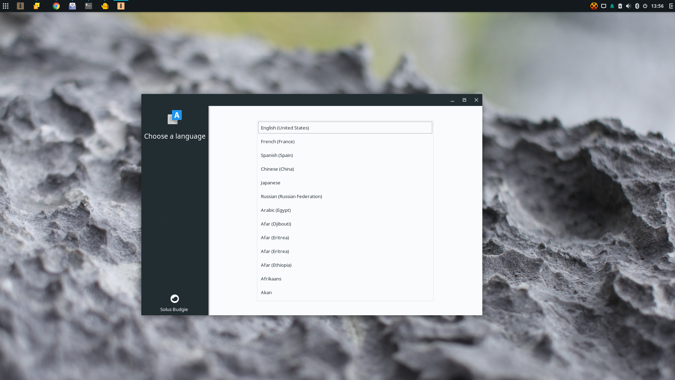This screenshot has height=380, width=675.
Task: Choose Russian (Russian Federation)
Action: tap(345, 196)
